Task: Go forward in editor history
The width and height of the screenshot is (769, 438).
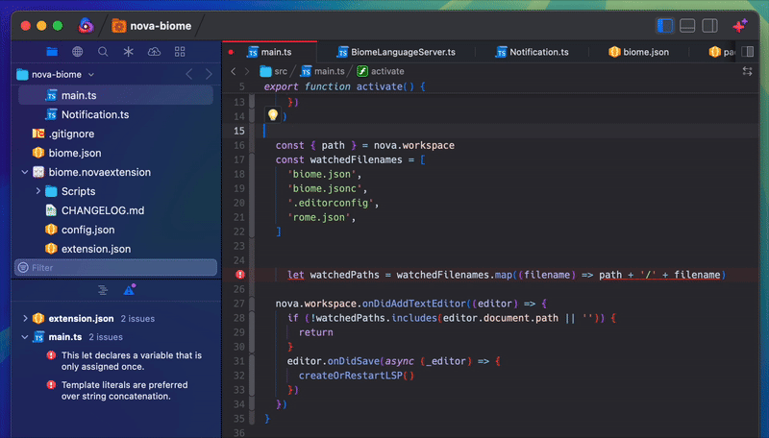Action: 247,71
